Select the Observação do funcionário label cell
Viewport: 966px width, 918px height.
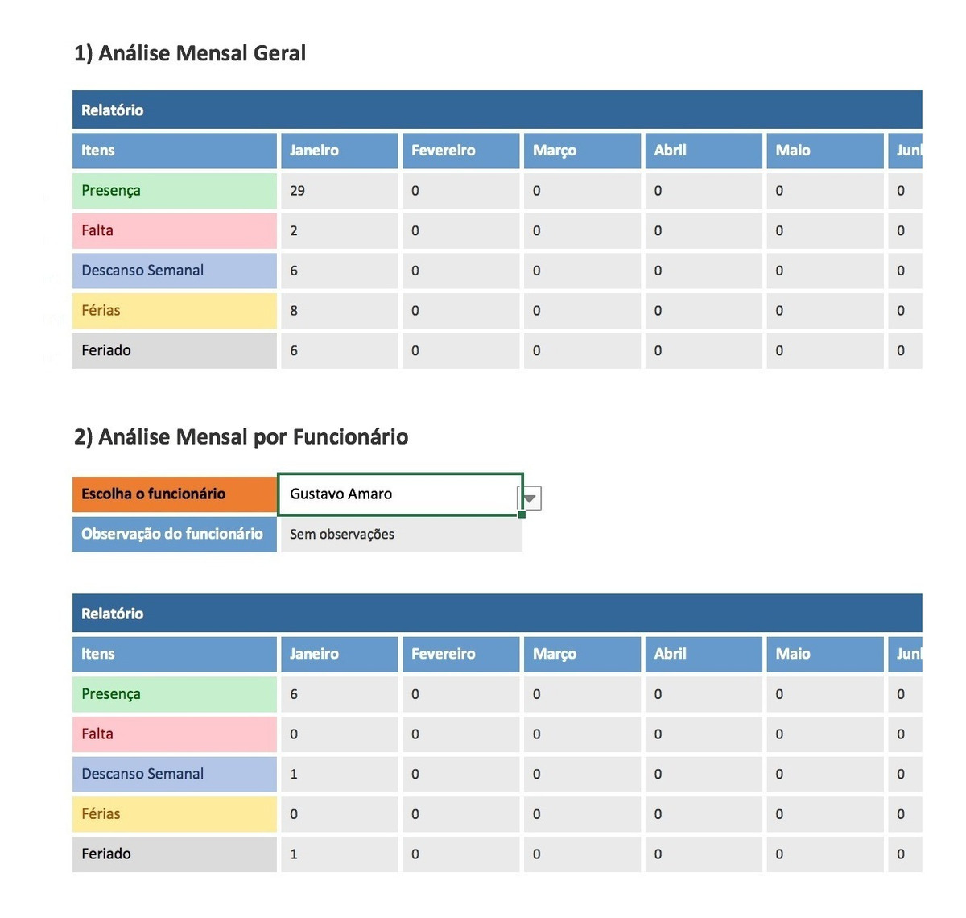[x=175, y=534]
